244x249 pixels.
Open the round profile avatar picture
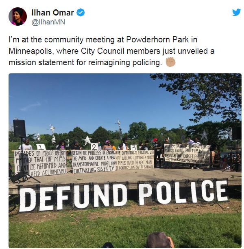(17, 17)
